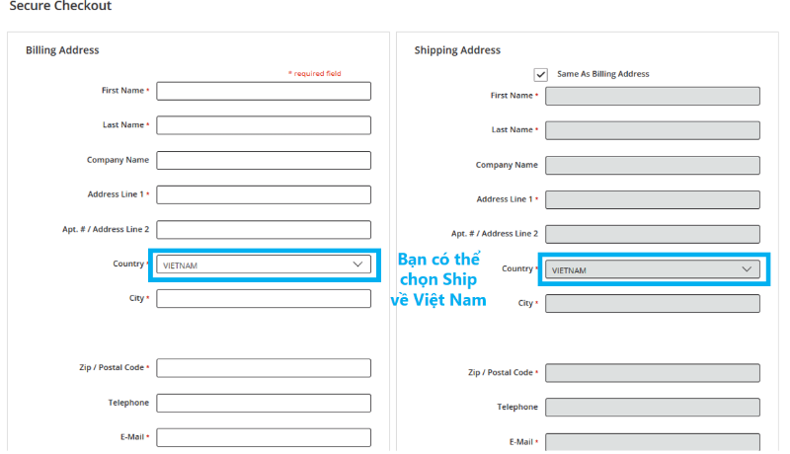Focus the billing Address Line 1 field
Viewport: 790px width, 454px height.
pos(264,194)
